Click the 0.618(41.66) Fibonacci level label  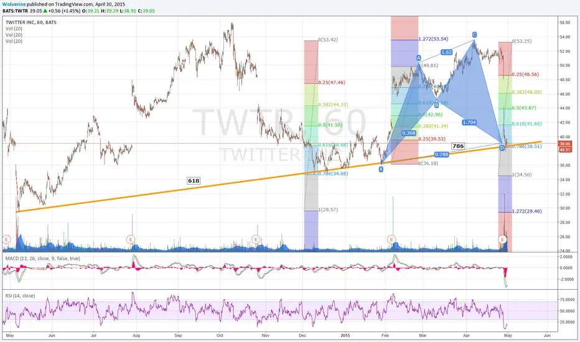[x=527, y=124]
